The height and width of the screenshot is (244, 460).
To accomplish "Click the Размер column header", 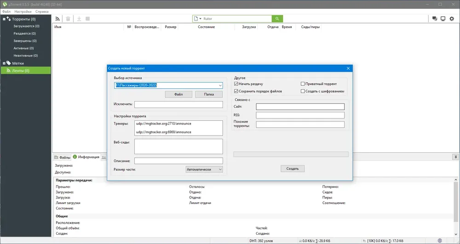I will click(x=171, y=27).
